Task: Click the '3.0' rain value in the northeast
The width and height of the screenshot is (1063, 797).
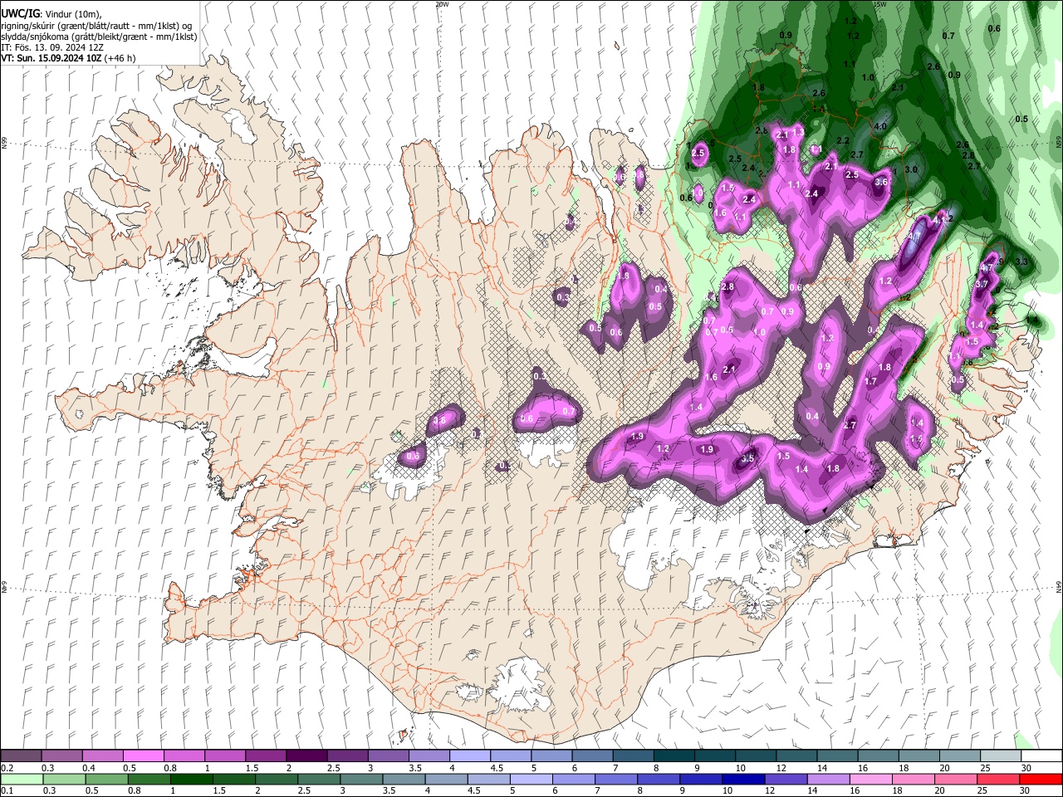Action: pyautogui.click(x=911, y=169)
